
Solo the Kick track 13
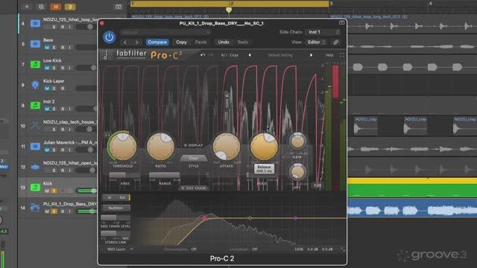pos(54,191)
